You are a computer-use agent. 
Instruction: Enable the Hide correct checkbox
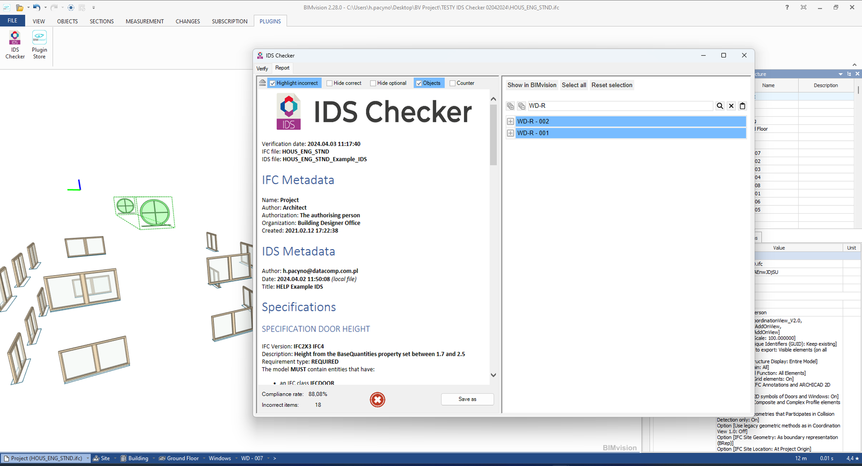[x=329, y=83]
